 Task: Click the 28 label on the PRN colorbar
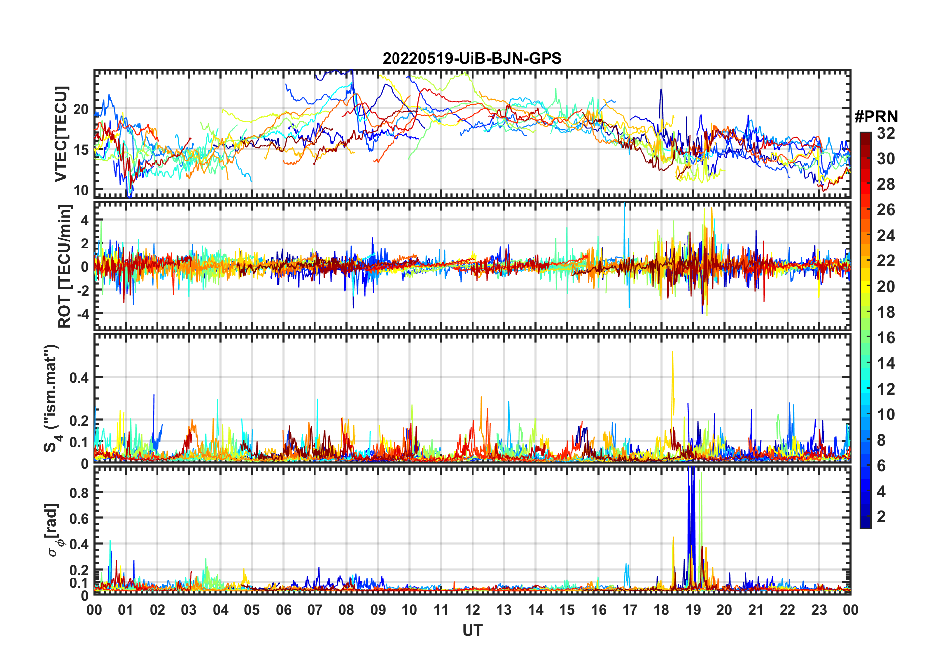(886, 184)
